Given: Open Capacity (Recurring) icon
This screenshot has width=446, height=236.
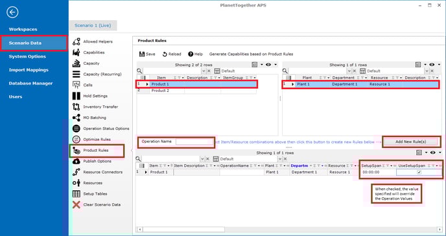Looking at the screenshot, I should coord(76,74).
